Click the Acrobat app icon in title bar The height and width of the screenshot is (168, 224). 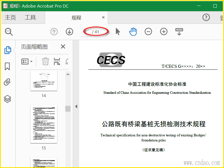[6, 6]
